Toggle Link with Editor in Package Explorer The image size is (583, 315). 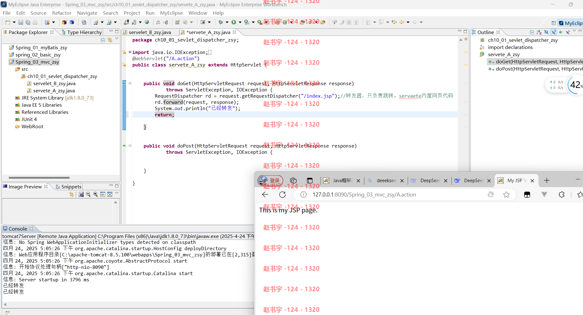click(110, 40)
